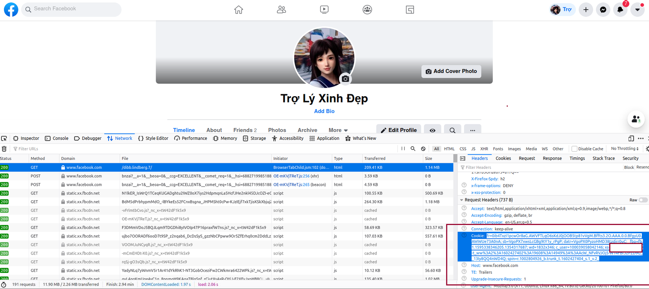The image size is (649, 289).
Task: Click the profile picture camera icon
Action: coord(345,79)
